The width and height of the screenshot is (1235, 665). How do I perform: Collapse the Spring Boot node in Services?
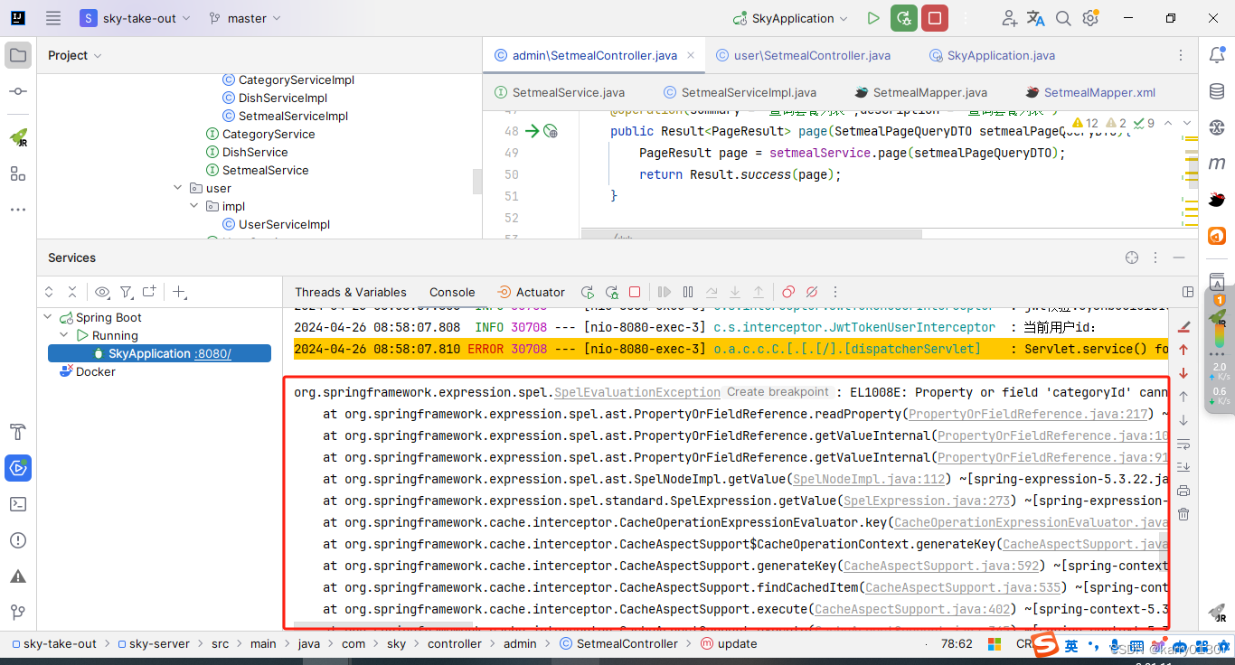pyautogui.click(x=47, y=316)
